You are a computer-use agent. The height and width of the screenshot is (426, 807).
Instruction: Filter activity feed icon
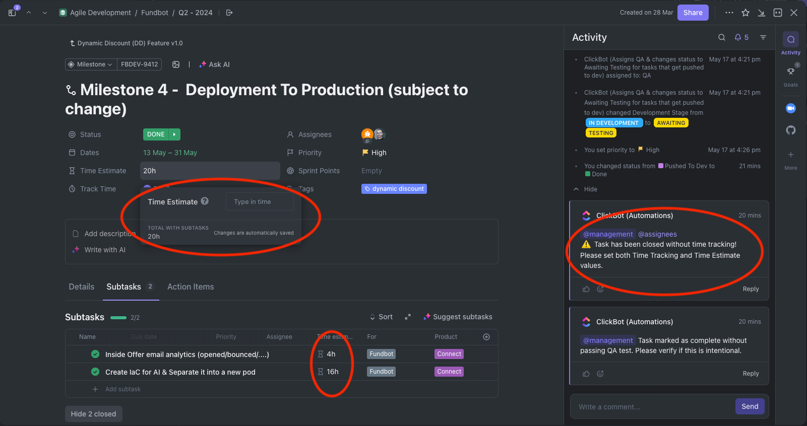click(x=763, y=37)
